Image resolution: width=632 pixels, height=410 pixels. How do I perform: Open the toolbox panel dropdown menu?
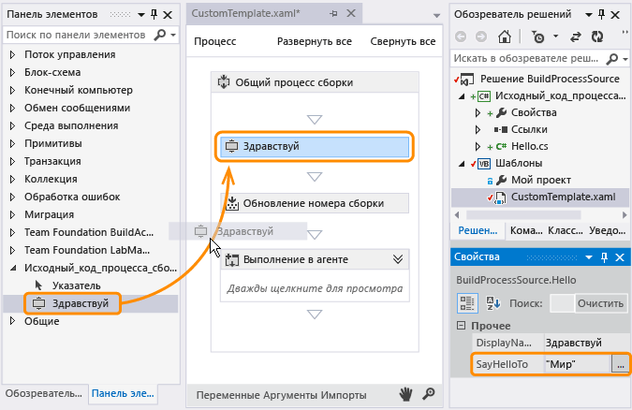(x=141, y=15)
